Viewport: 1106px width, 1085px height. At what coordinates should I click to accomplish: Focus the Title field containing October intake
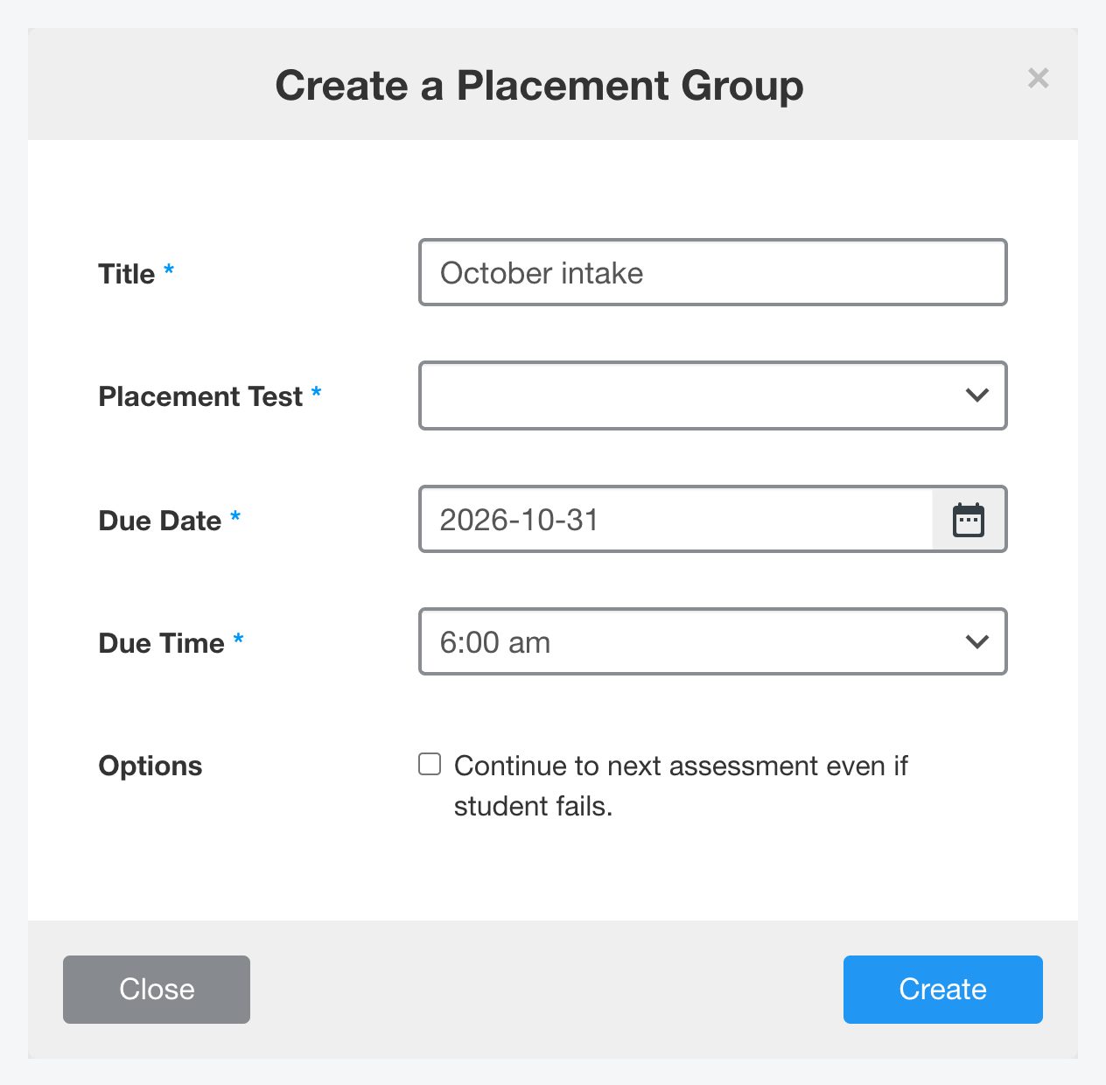713,272
